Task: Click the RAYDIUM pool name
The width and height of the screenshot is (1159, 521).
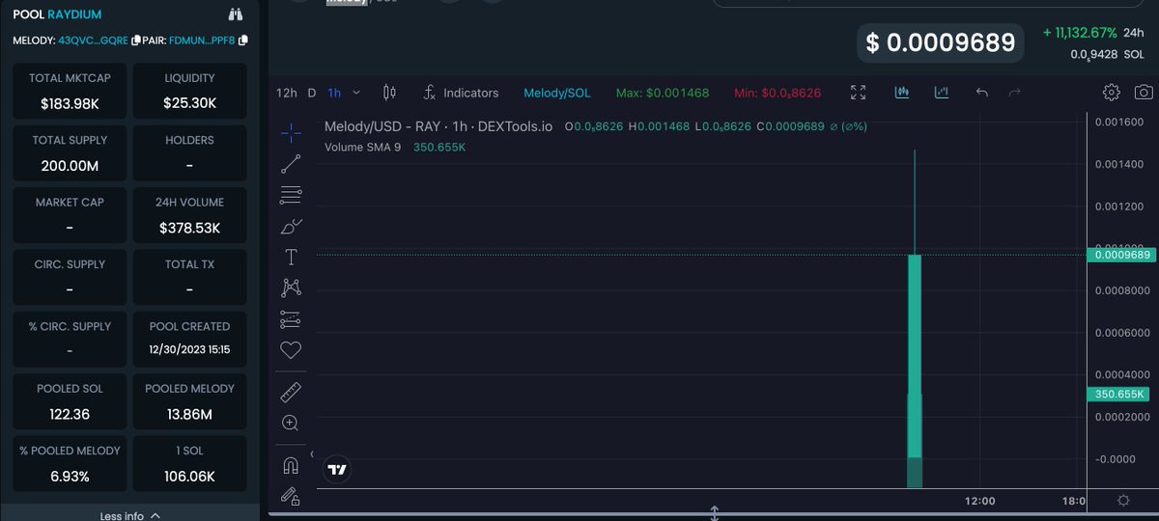Action: point(75,14)
